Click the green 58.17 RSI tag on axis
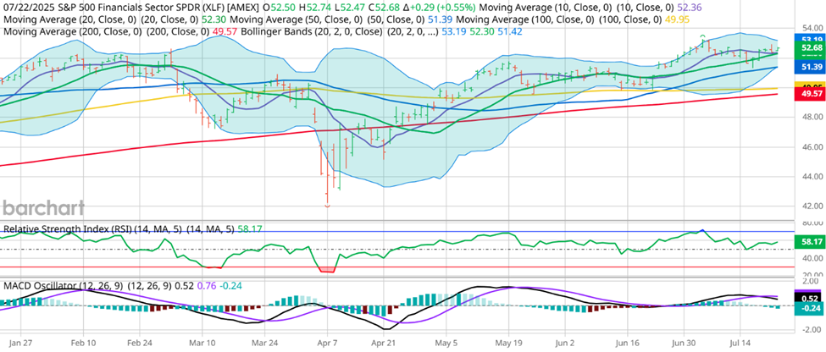Image resolution: width=826 pixels, height=352 pixels. pos(808,242)
